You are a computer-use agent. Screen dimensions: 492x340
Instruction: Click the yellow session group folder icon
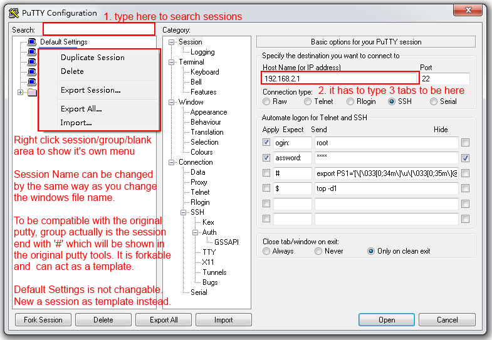click(32, 93)
